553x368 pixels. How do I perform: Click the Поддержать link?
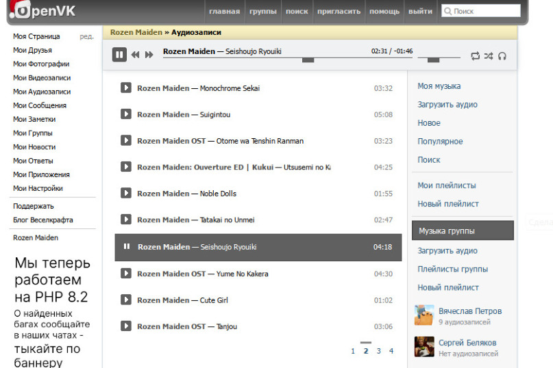[x=33, y=206]
